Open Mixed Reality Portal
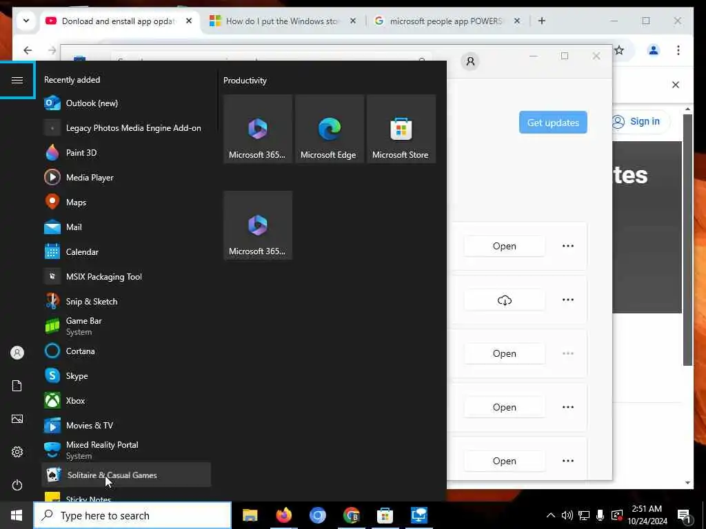 pos(126,449)
